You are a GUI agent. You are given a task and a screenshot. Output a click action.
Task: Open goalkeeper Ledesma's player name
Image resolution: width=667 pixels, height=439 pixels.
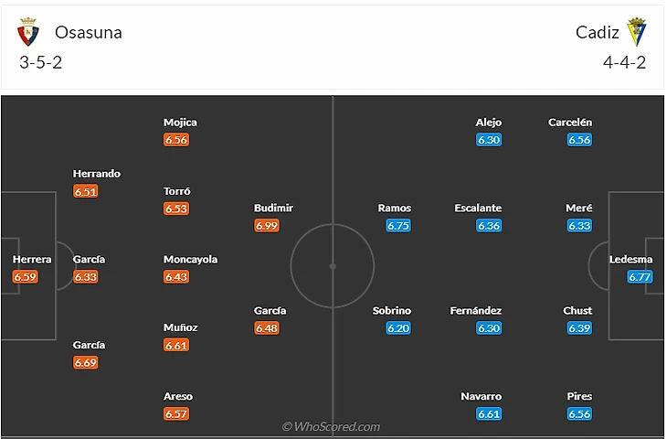631,260
